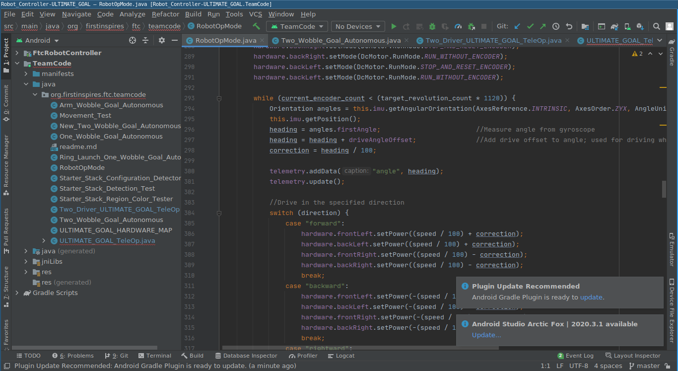This screenshot has width=678, height=371.
Task: Expand the manifests folder
Action: point(26,74)
